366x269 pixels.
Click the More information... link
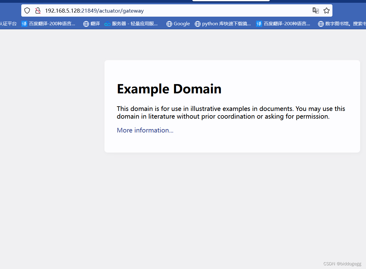pyautogui.click(x=145, y=130)
